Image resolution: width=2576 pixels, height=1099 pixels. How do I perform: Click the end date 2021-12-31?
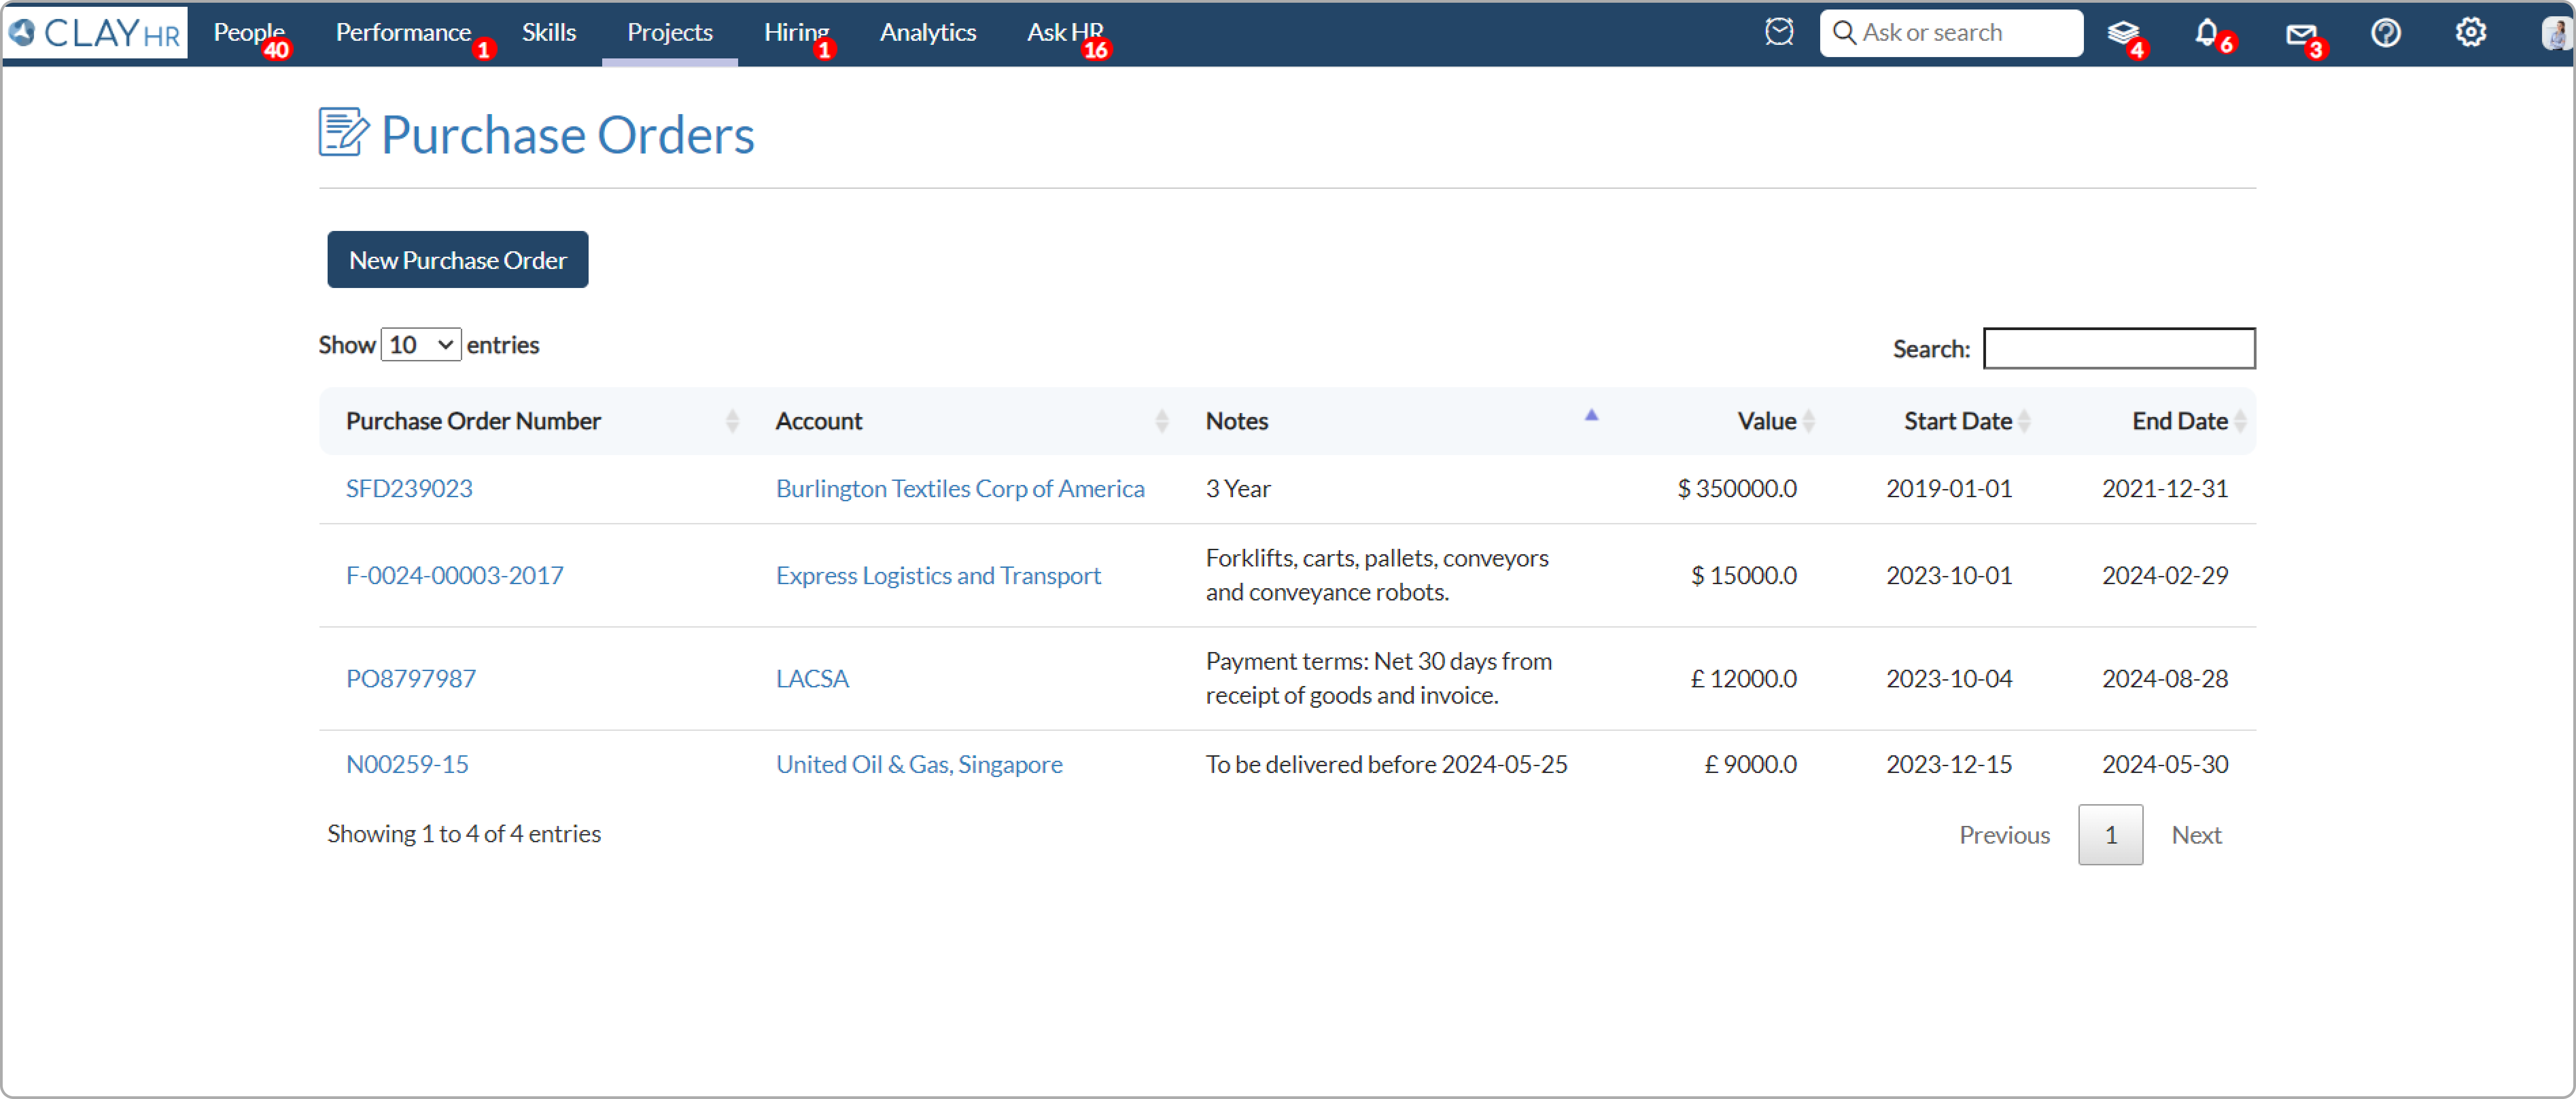pyautogui.click(x=2165, y=489)
